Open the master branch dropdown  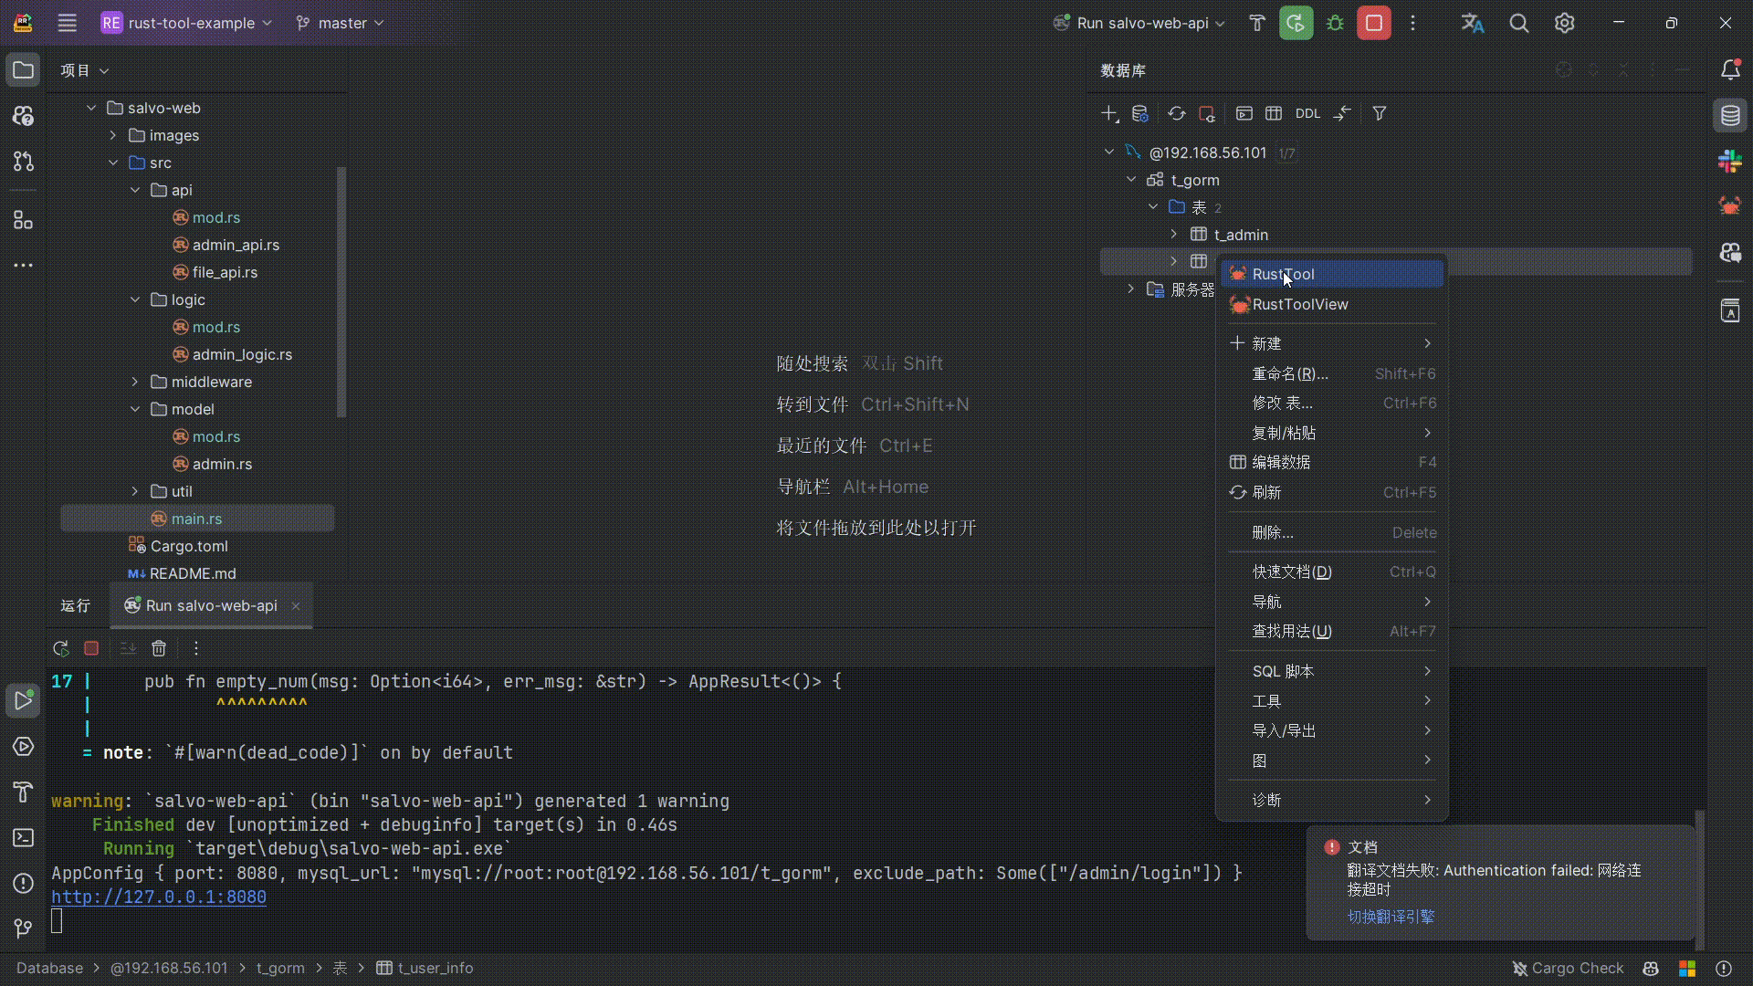[x=341, y=23]
